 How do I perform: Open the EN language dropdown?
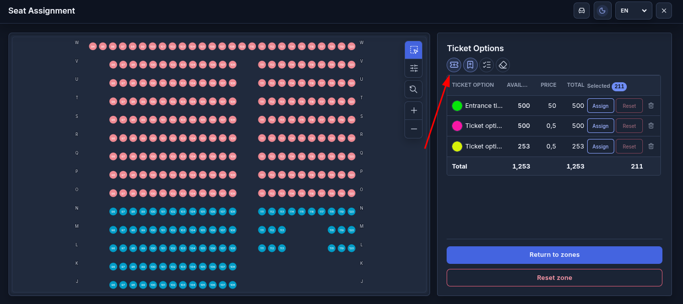(x=634, y=11)
